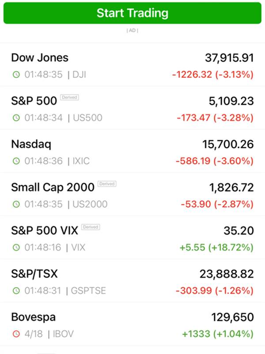
Task: Select the S&P/TSX index name
Action: coord(34,274)
